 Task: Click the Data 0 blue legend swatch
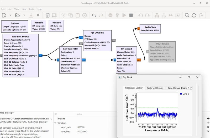(181, 94)
